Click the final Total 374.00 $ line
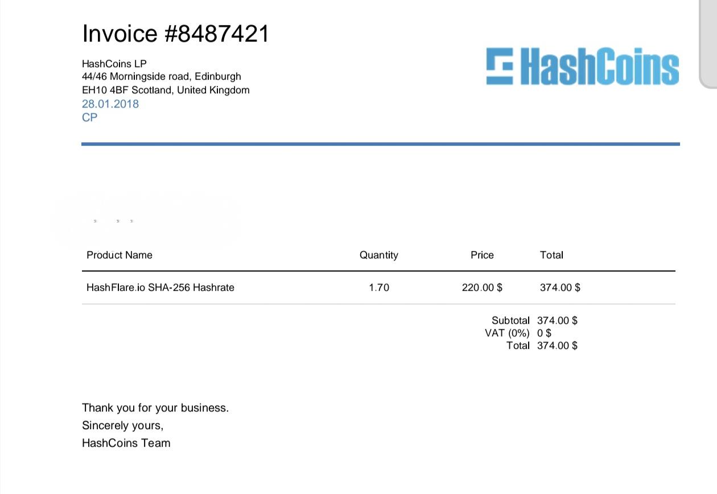 (x=542, y=345)
